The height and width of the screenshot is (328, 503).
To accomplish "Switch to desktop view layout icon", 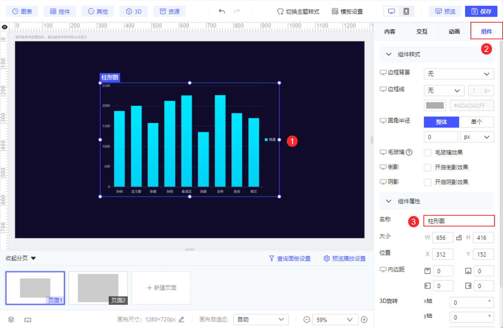I will coord(391,11).
